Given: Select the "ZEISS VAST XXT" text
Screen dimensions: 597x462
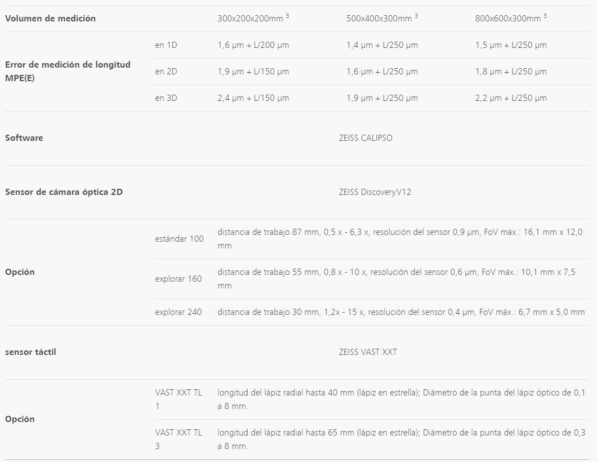Looking at the screenshot, I should tap(368, 352).
